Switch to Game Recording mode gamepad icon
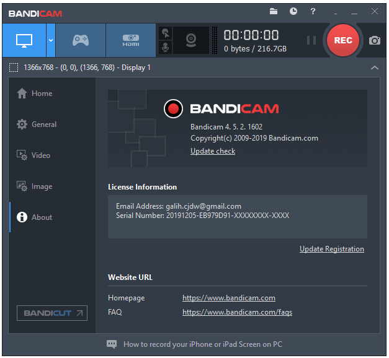The image size is (389, 358). click(x=81, y=40)
